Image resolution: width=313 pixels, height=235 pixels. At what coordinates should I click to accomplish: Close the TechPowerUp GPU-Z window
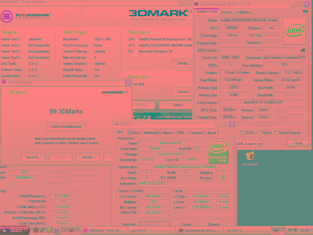(x=307, y=4)
